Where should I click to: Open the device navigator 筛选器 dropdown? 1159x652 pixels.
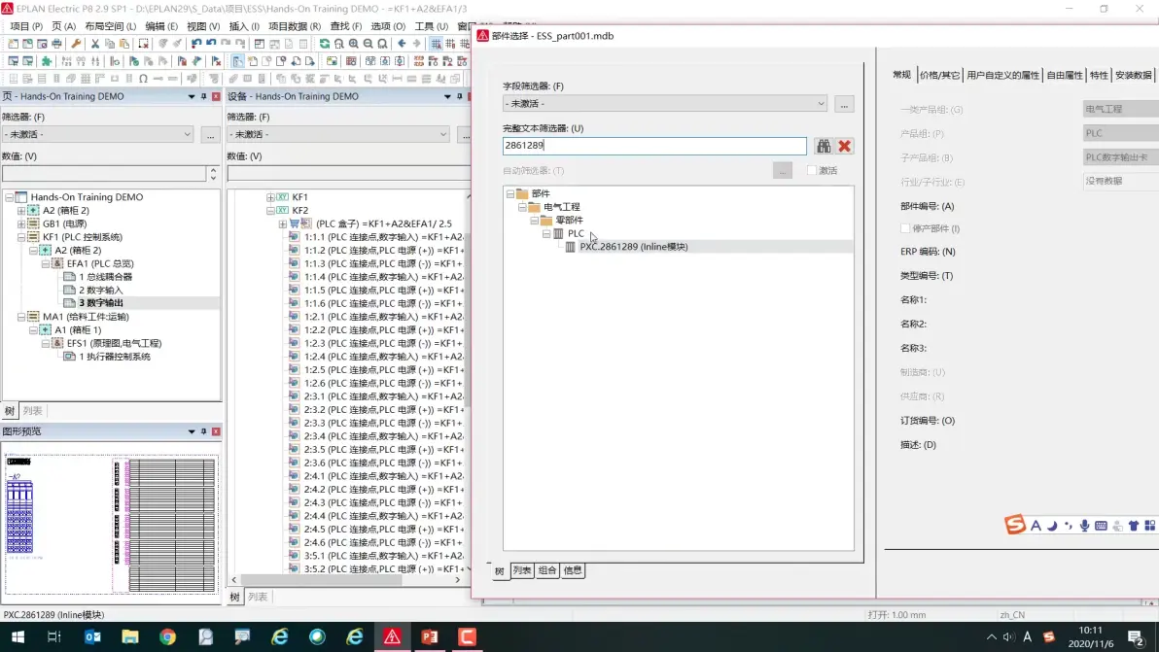(338, 134)
